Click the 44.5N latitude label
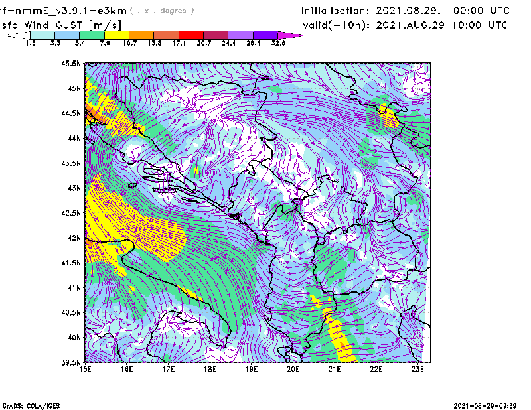The height and width of the screenshot is (410, 531). pos(71,113)
